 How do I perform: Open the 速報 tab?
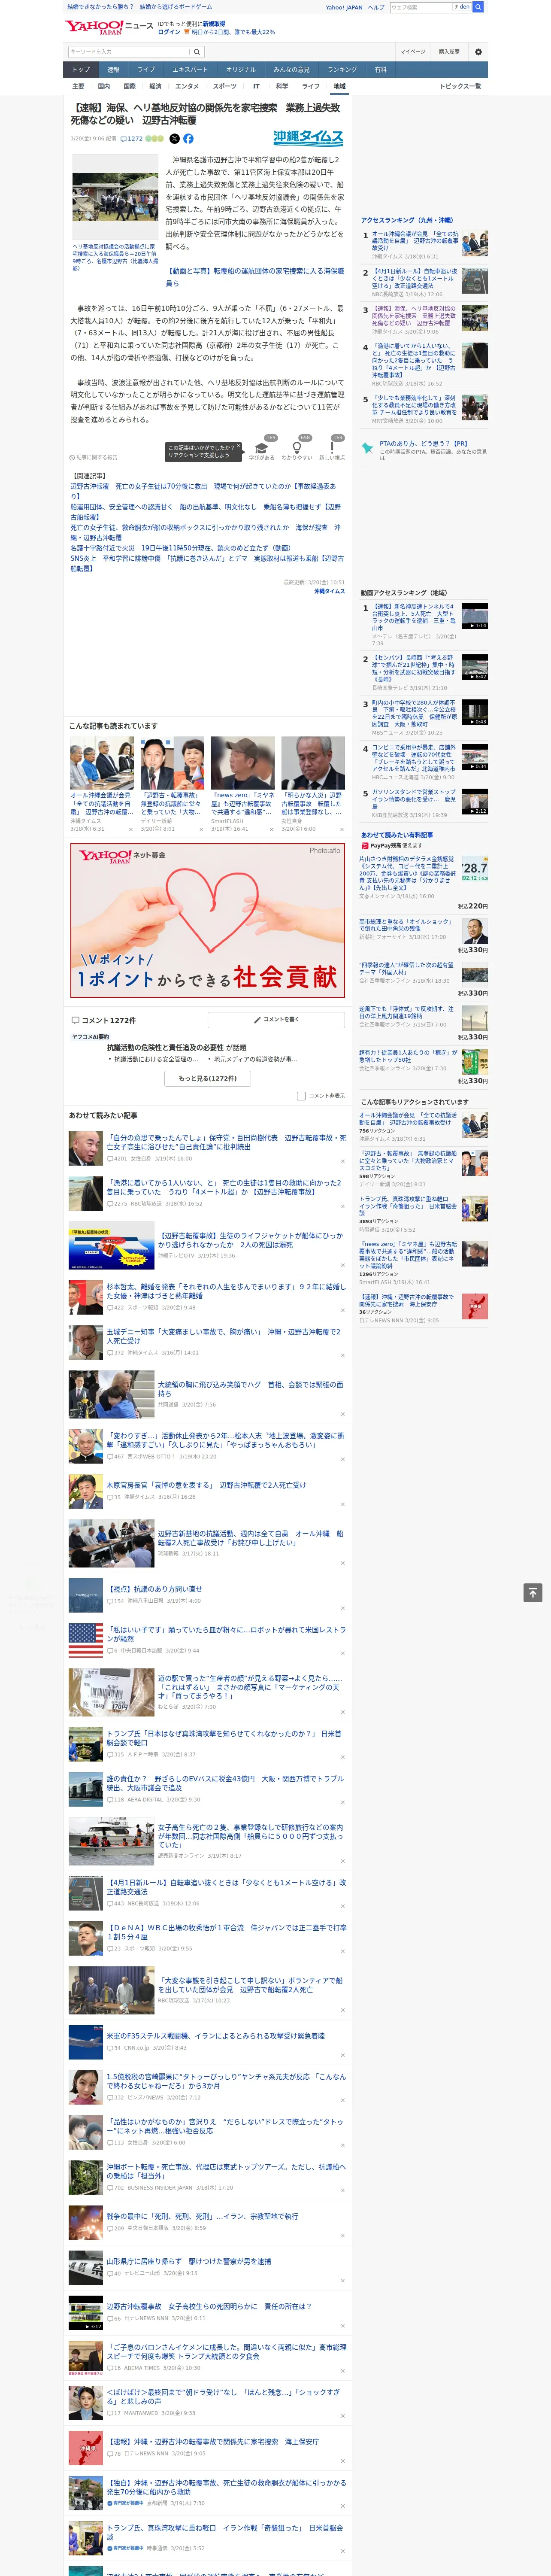[x=113, y=70]
